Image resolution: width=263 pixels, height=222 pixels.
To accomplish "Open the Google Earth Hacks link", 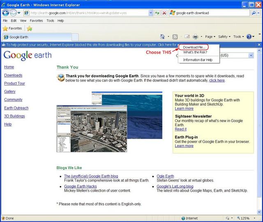I will [x=81, y=186].
